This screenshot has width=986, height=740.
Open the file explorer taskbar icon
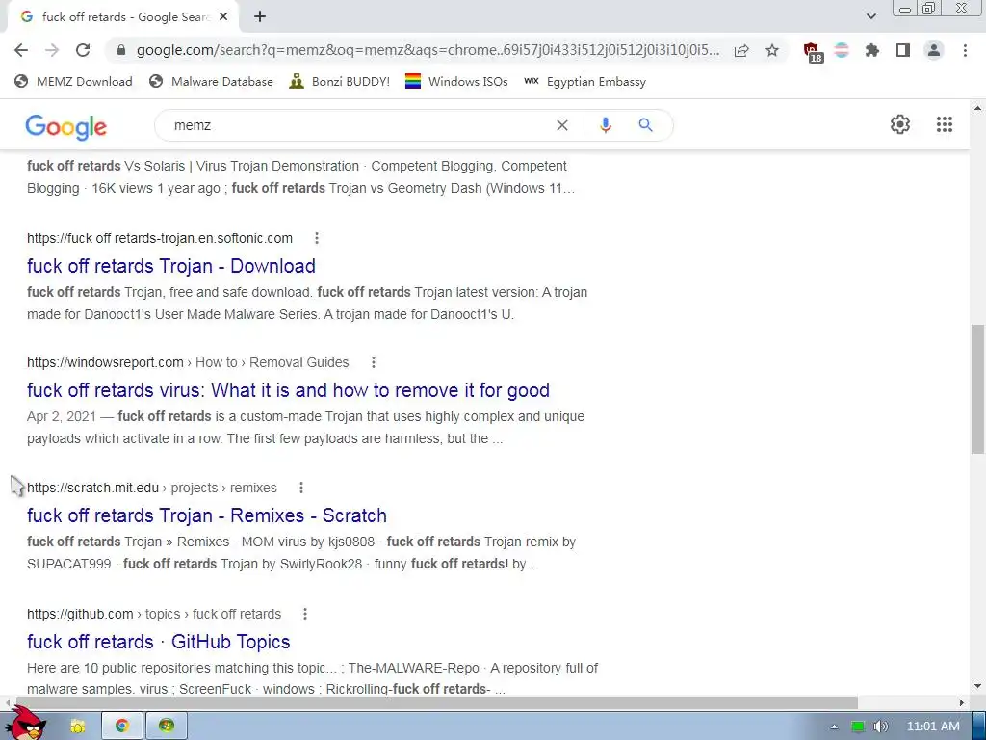[78, 727]
